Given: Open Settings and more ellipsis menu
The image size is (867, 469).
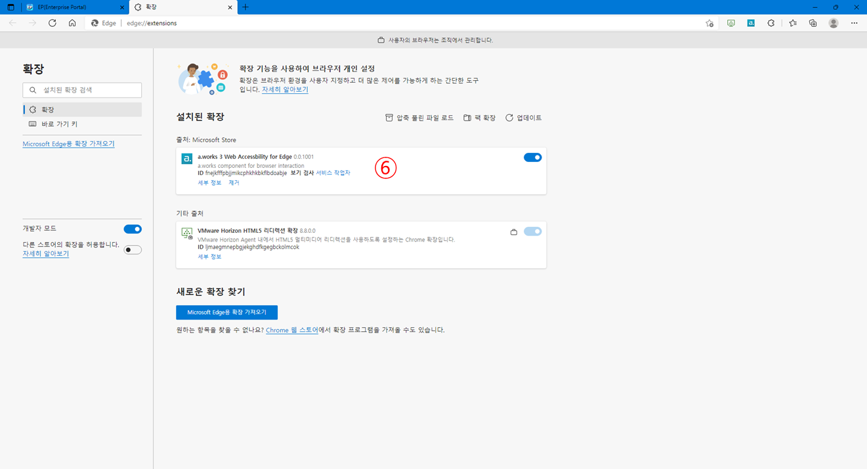Looking at the screenshot, I should coord(854,23).
